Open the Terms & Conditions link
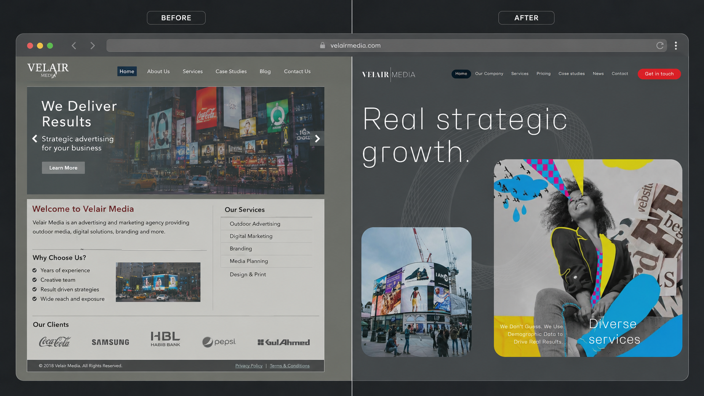Image resolution: width=704 pixels, height=396 pixels. (290, 366)
